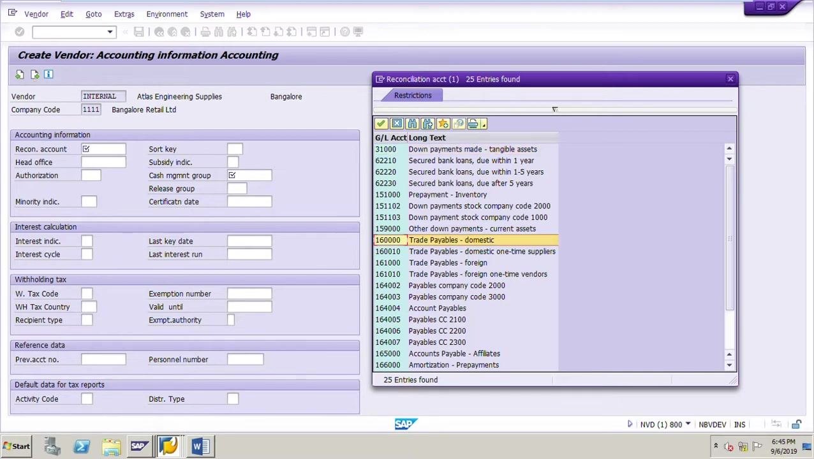814x459 pixels.
Task: Open the command field dropdown arrow
Action: [x=110, y=32]
